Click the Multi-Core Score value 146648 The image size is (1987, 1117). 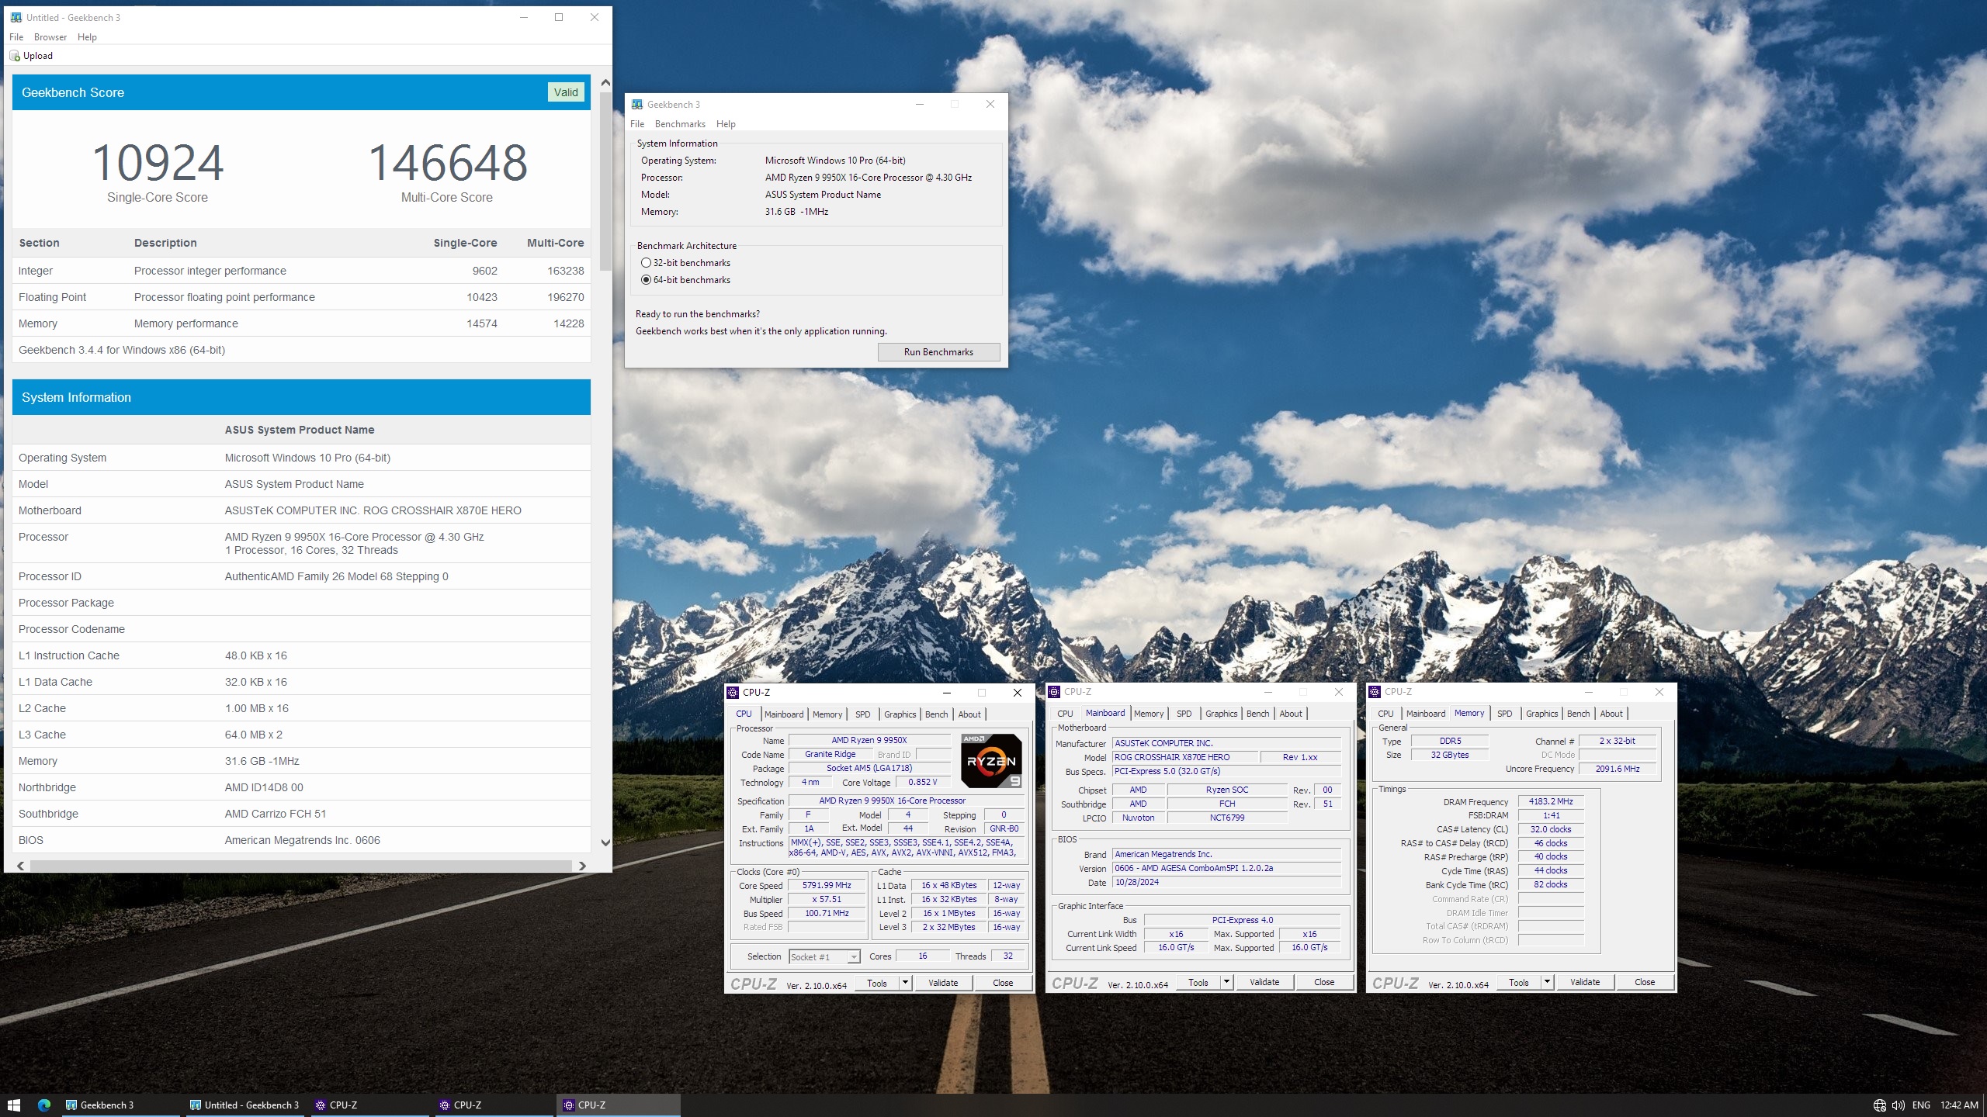[x=447, y=163]
